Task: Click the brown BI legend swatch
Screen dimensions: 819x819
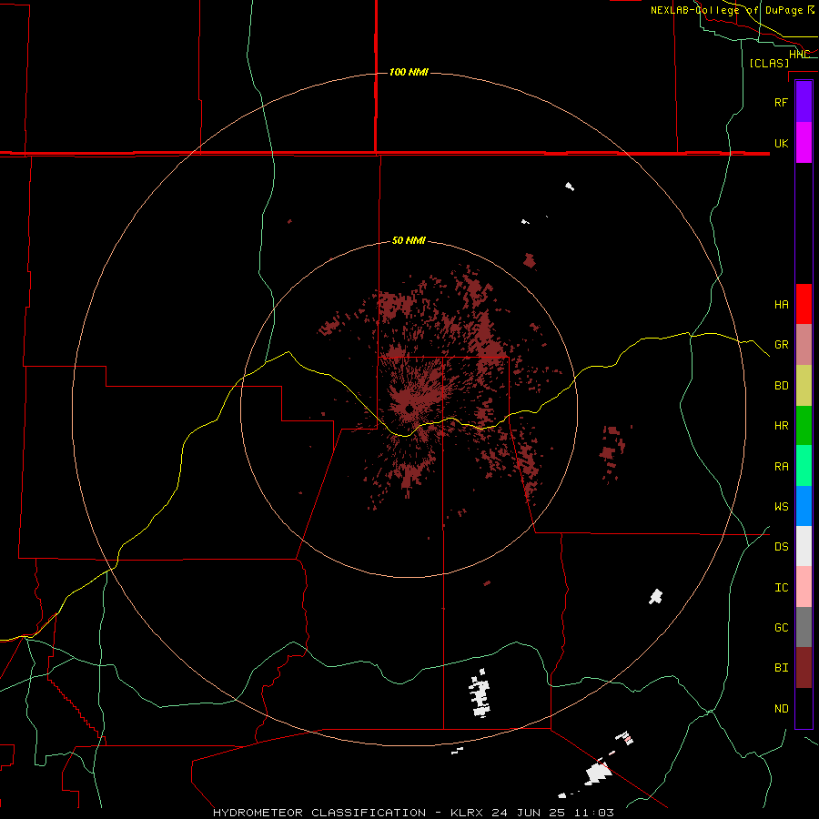Action: click(804, 668)
